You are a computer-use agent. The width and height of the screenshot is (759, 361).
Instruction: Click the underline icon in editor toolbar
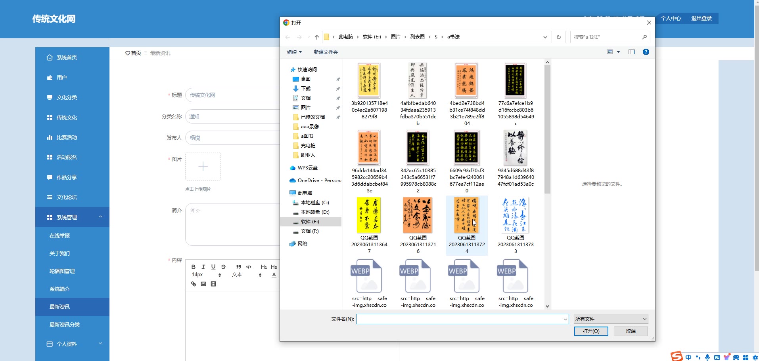click(213, 267)
